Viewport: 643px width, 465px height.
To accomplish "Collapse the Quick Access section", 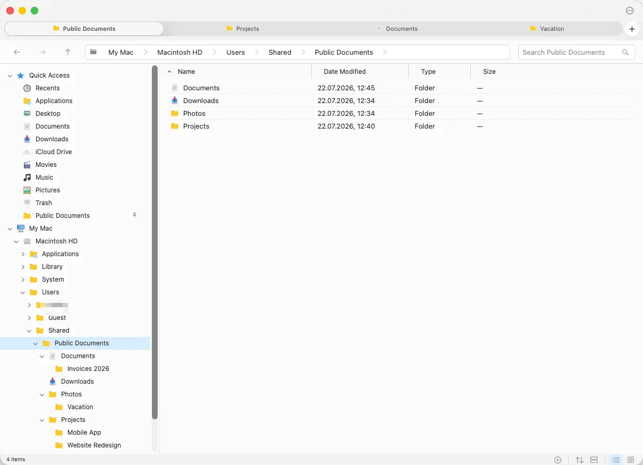I will [x=10, y=75].
